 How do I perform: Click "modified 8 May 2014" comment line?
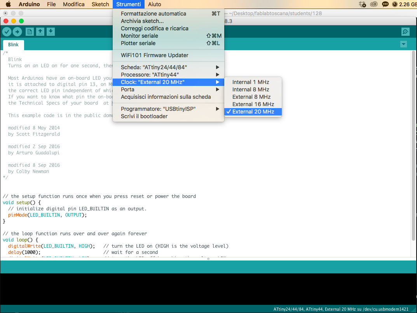coord(34,128)
